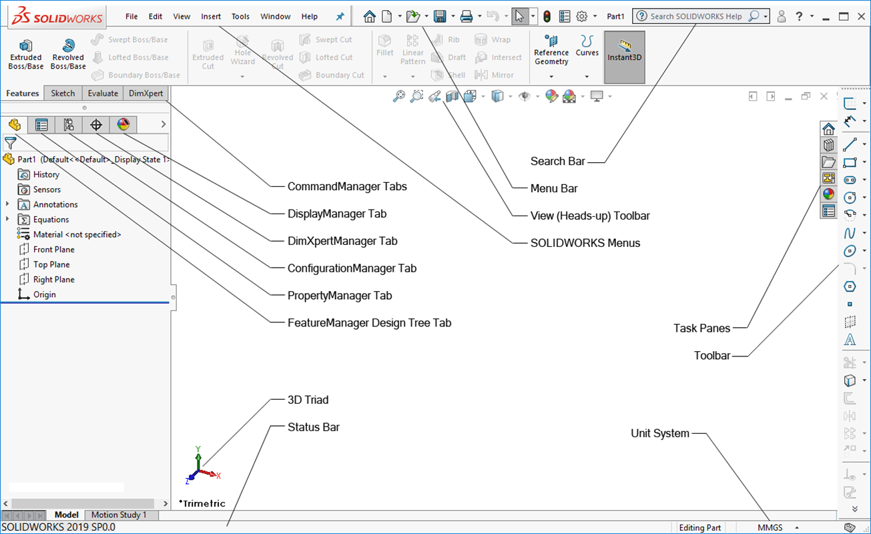Click the filter funnel icon
871x534 pixels.
point(10,142)
